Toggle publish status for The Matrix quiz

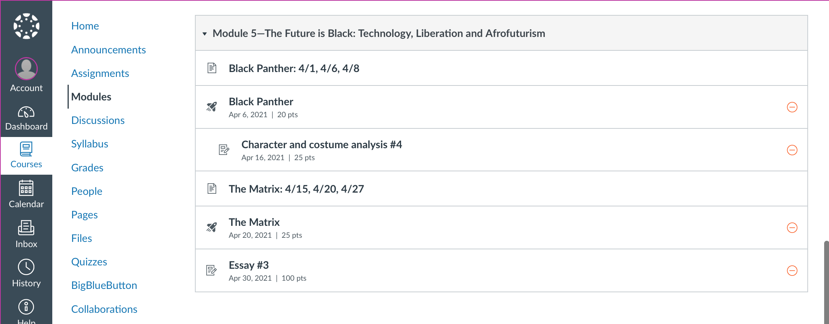click(792, 228)
